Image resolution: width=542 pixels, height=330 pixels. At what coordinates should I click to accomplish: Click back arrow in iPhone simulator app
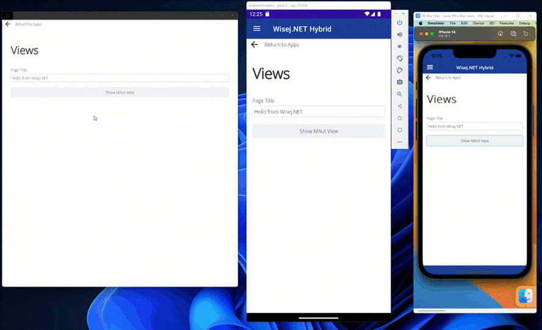[428, 78]
